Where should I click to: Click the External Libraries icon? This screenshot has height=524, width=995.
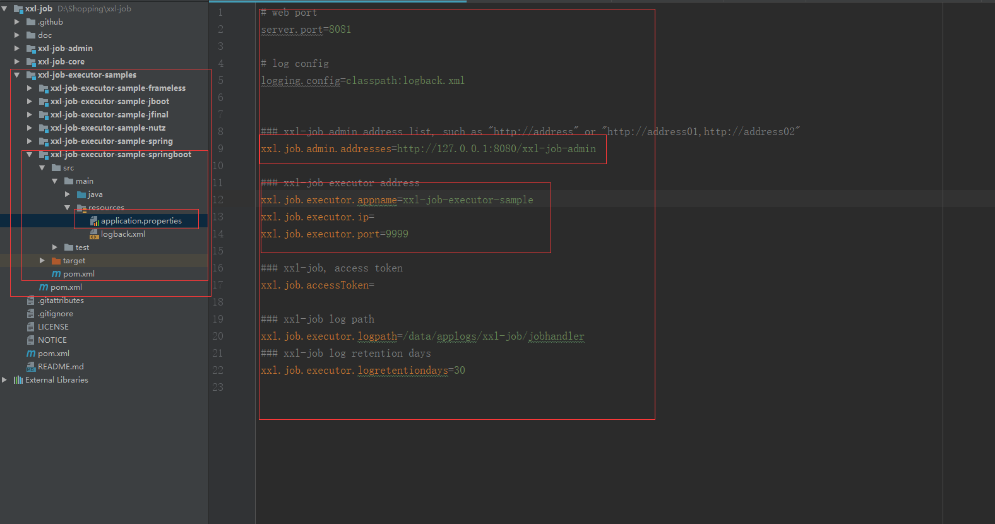coord(18,380)
